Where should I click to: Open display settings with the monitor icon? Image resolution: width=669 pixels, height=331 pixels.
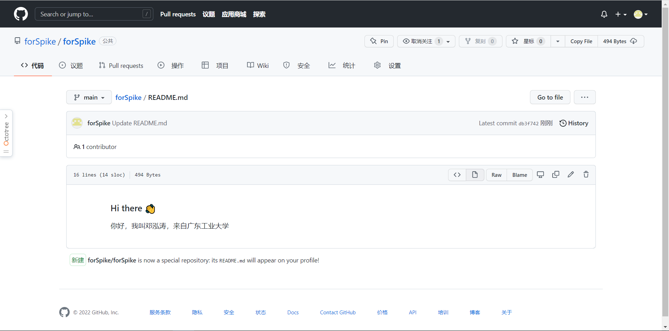(x=540, y=174)
